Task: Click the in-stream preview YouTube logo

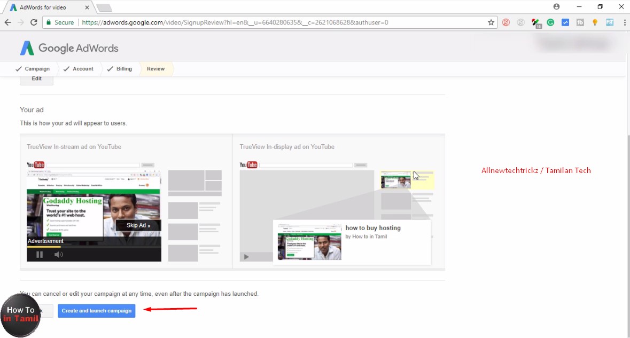Action: coord(35,165)
